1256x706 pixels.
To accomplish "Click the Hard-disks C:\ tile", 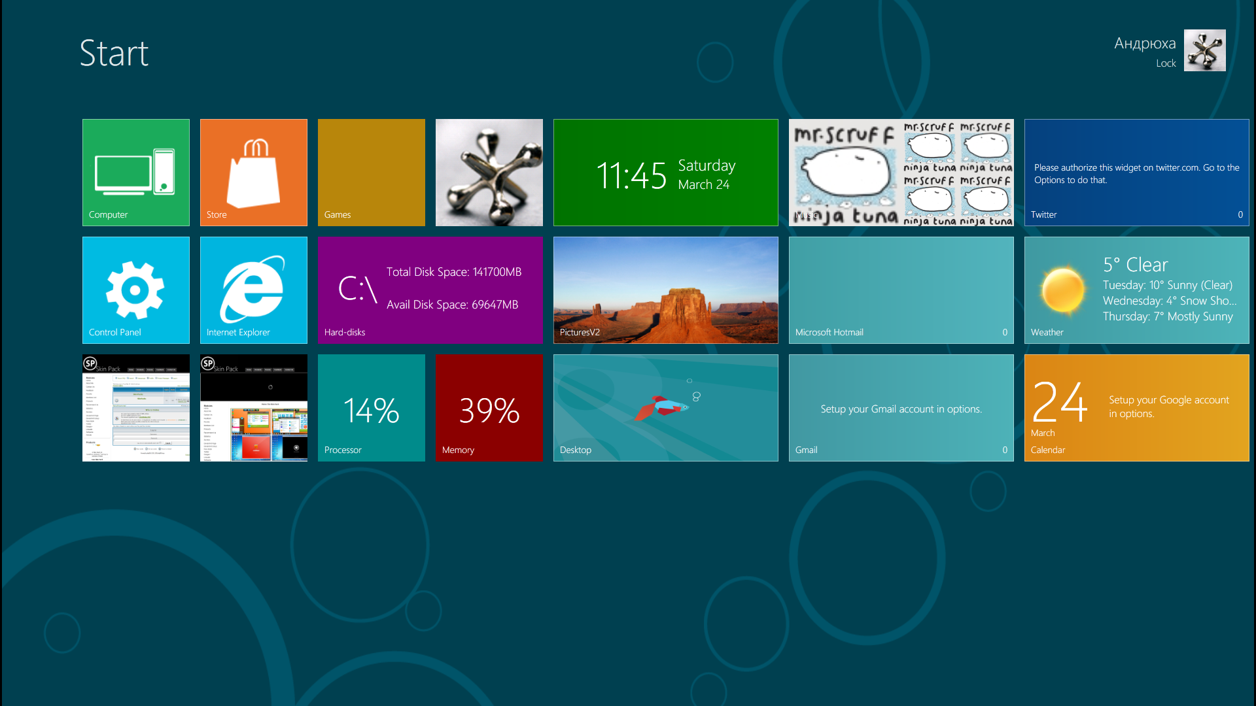I will (430, 290).
